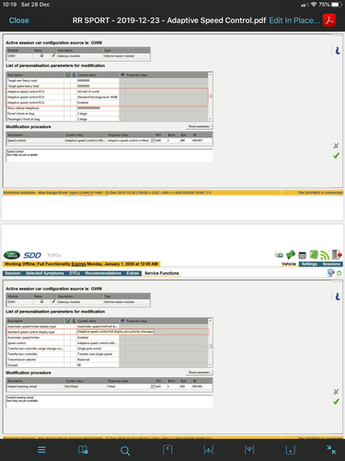Open the Recommendations tab

pos(103,273)
